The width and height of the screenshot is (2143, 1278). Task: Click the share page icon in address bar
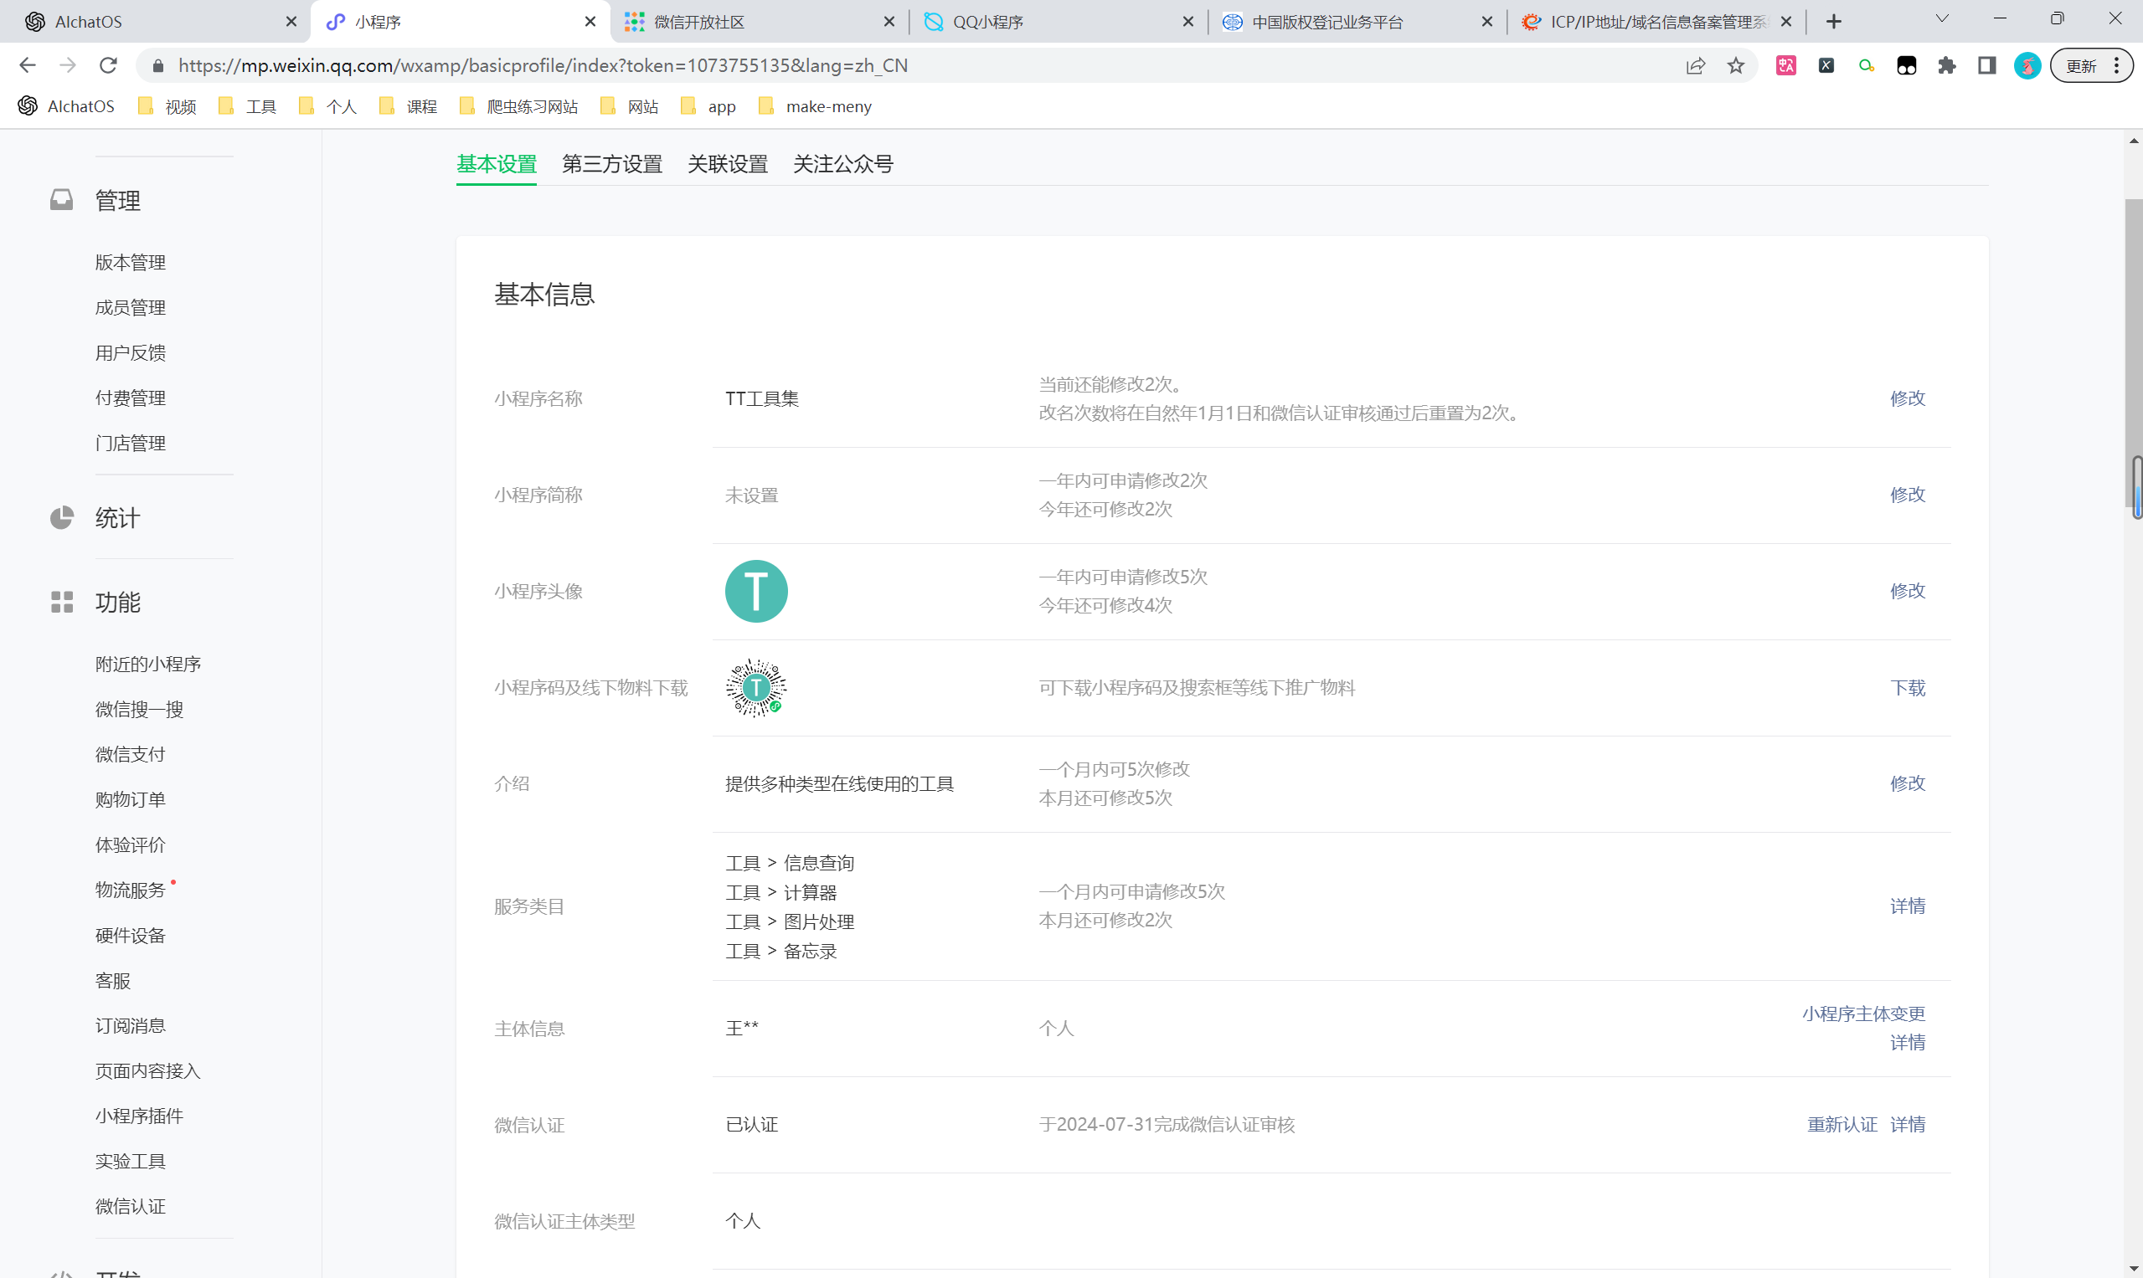1695,65
